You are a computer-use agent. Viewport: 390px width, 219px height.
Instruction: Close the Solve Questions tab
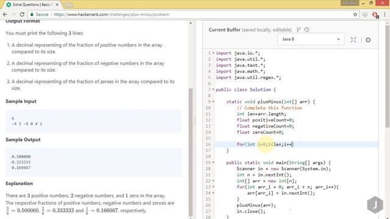(x=57, y=5)
